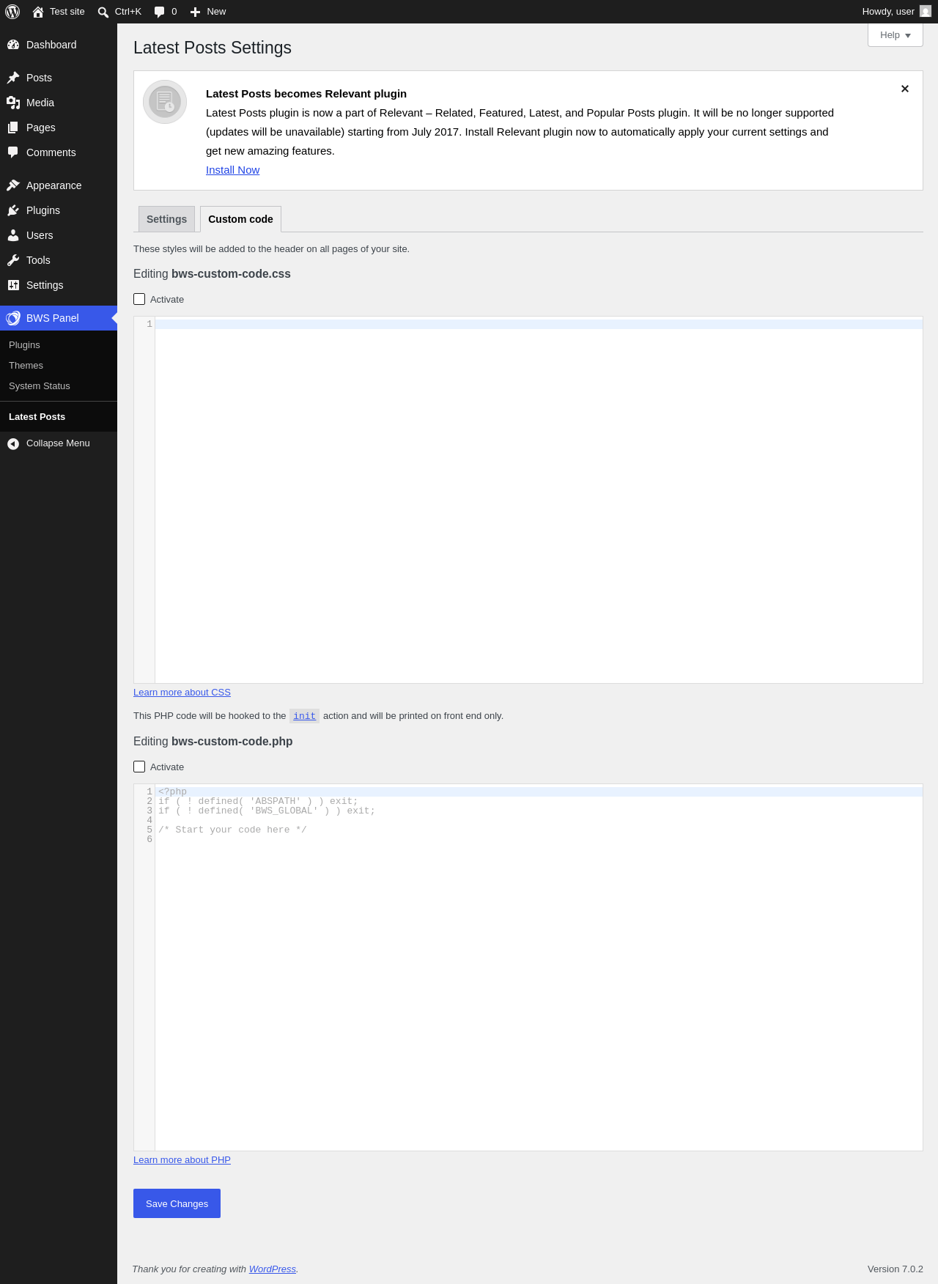The width and height of the screenshot is (938, 1284).
Task: Open Pages menu item
Action: (59, 128)
